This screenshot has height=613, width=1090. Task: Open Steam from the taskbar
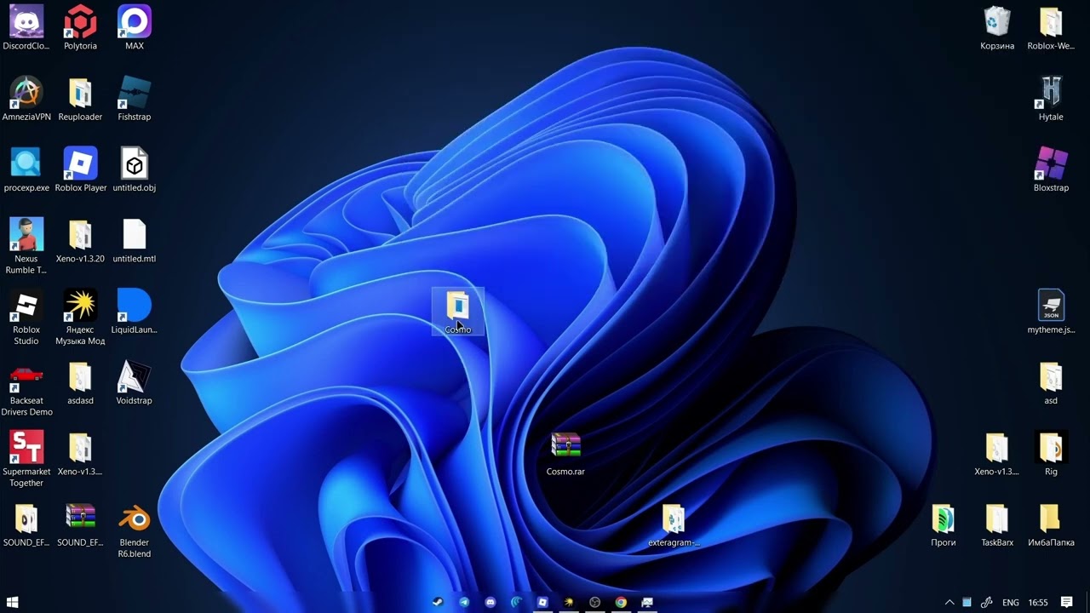pyautogui.click(x=438, y=602)
